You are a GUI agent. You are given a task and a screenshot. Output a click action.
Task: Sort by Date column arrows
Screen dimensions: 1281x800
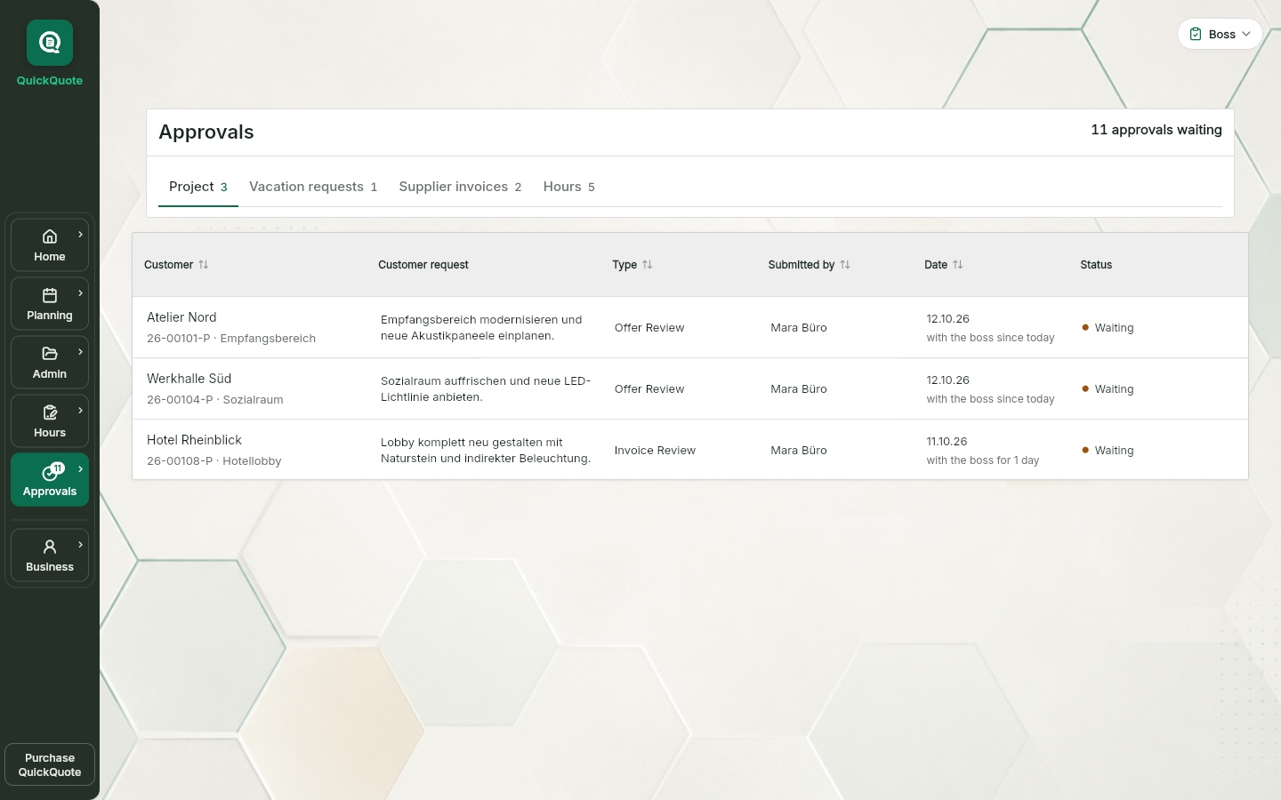(x=958, y=265)
